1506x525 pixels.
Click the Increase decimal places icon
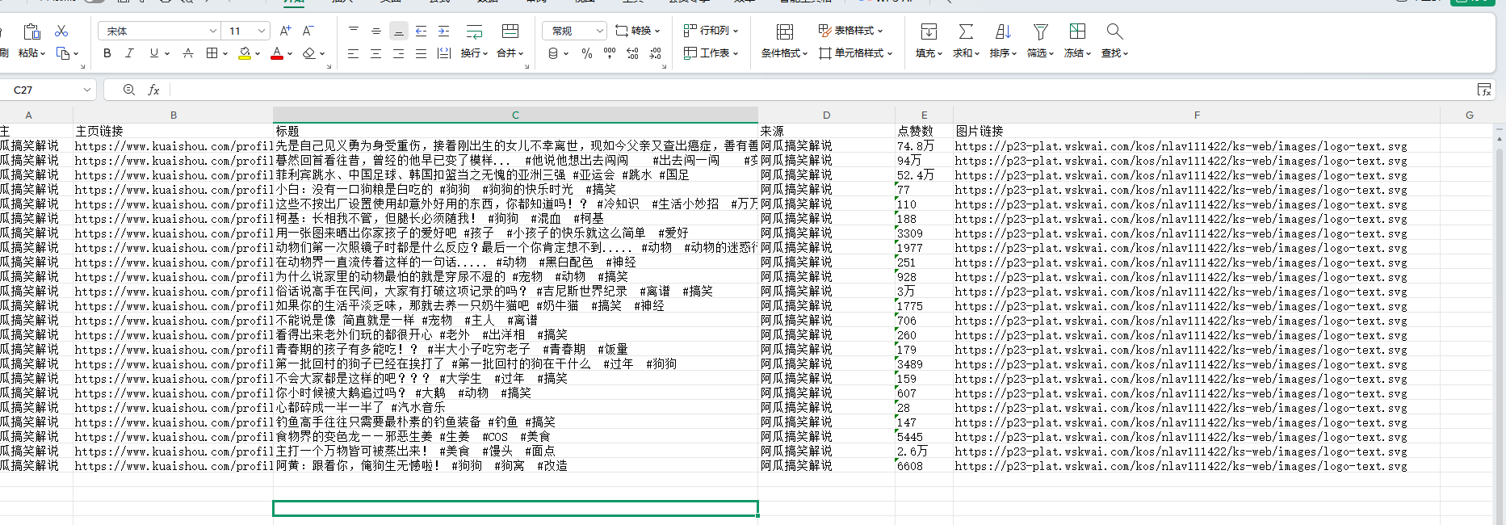(632, 53)
